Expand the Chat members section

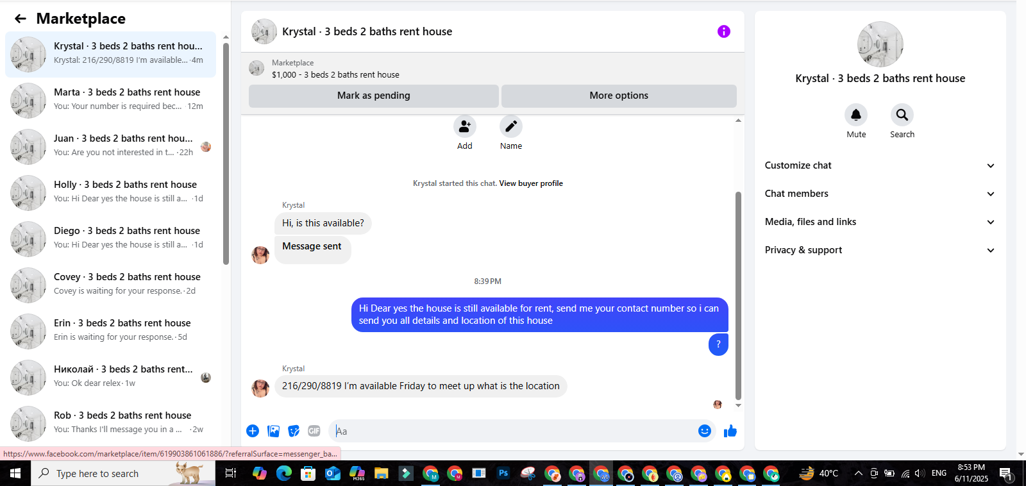click(880, 194)
